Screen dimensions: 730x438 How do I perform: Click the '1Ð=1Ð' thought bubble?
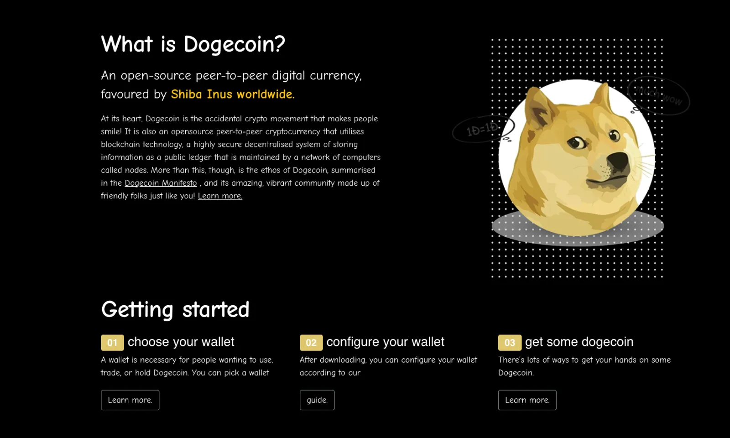pos(483,129)
